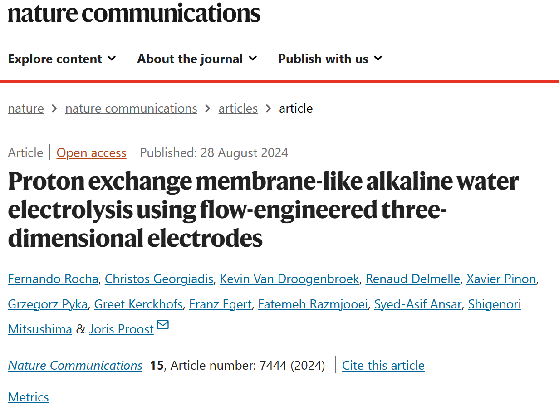Image resolution: width=559 pixels, height=411 pixels.
Task: Click chevron arrow next to Explore content
Action: tap(112, 59)
